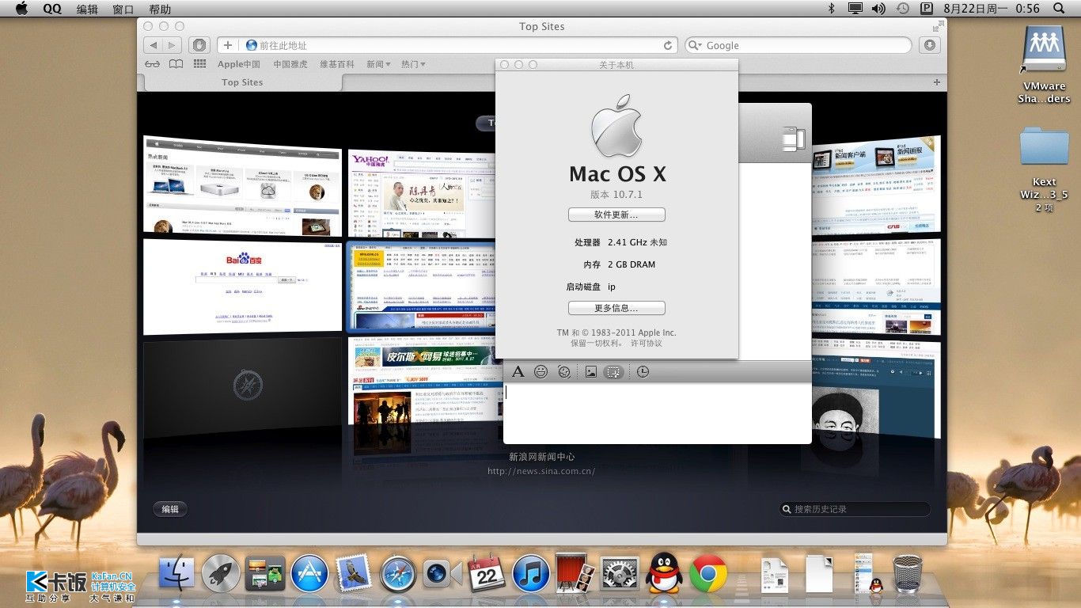Image resolution: width=1081 pixels, height=608 pixels.
Task: Open Safari's downloads button
Action: tap(930, 46)
